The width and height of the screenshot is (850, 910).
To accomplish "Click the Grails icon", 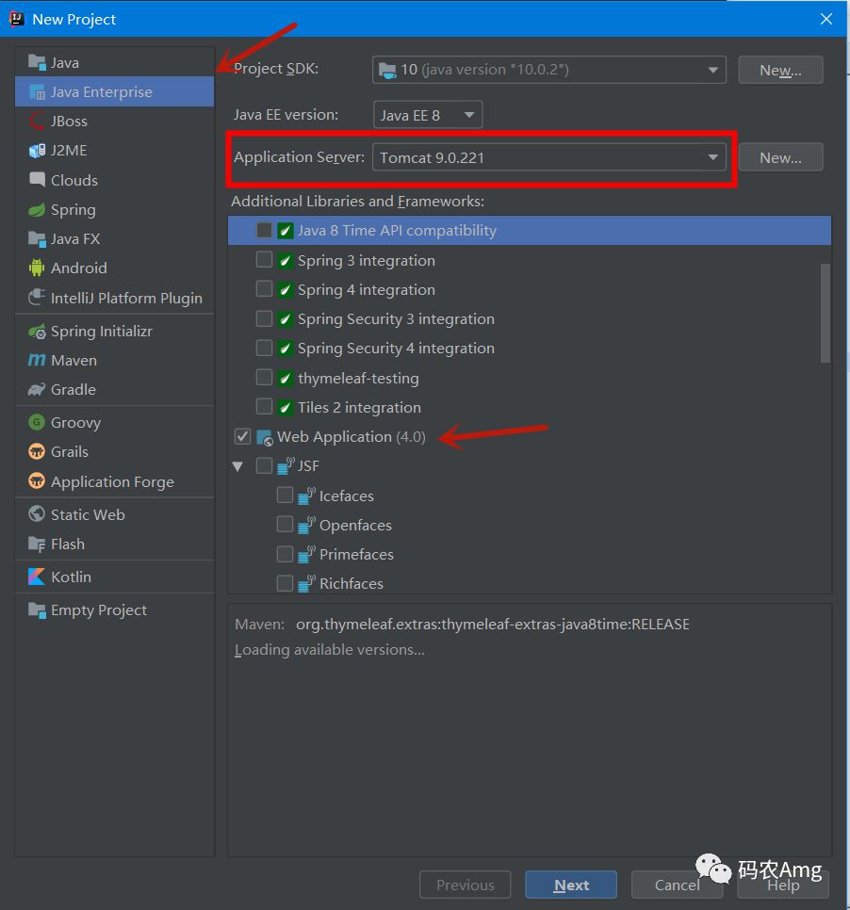I will pyautogui.click(x=37, y=451).
